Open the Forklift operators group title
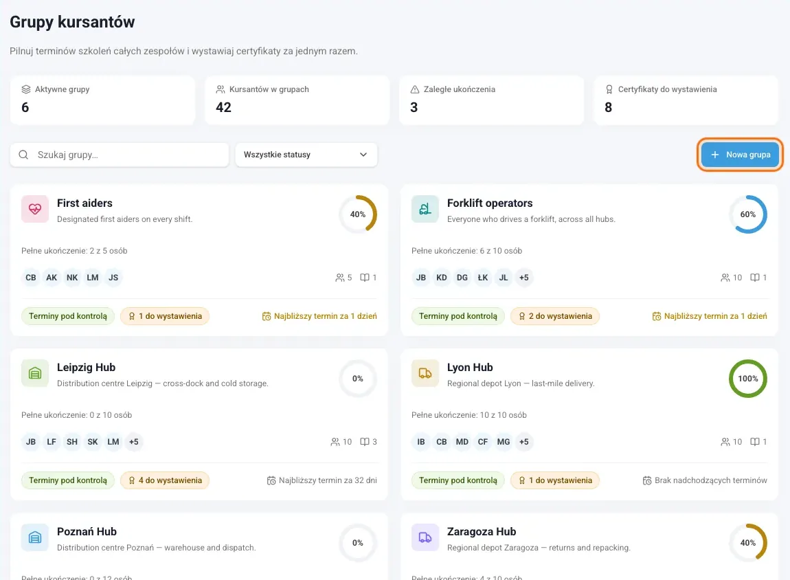 490,203
